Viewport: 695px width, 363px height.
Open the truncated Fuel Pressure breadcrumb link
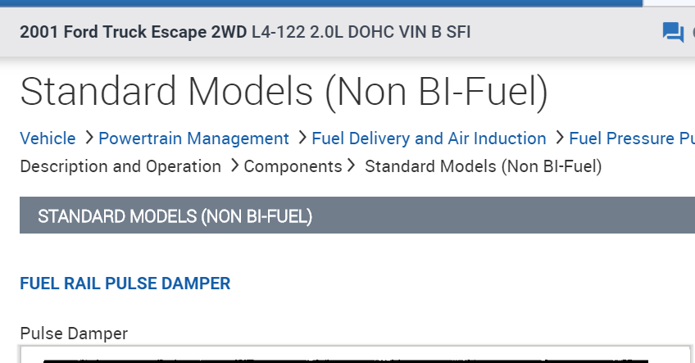click(x=631, y=138)
